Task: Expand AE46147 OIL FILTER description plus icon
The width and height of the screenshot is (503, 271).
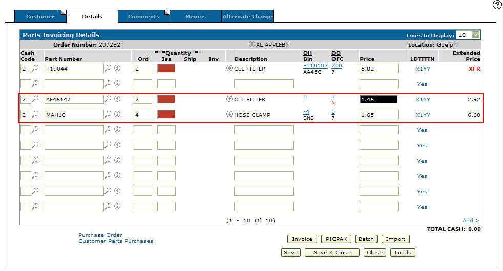Action: point(229,99)
